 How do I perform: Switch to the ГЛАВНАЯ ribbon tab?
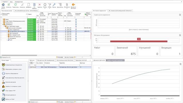point(5,2)
